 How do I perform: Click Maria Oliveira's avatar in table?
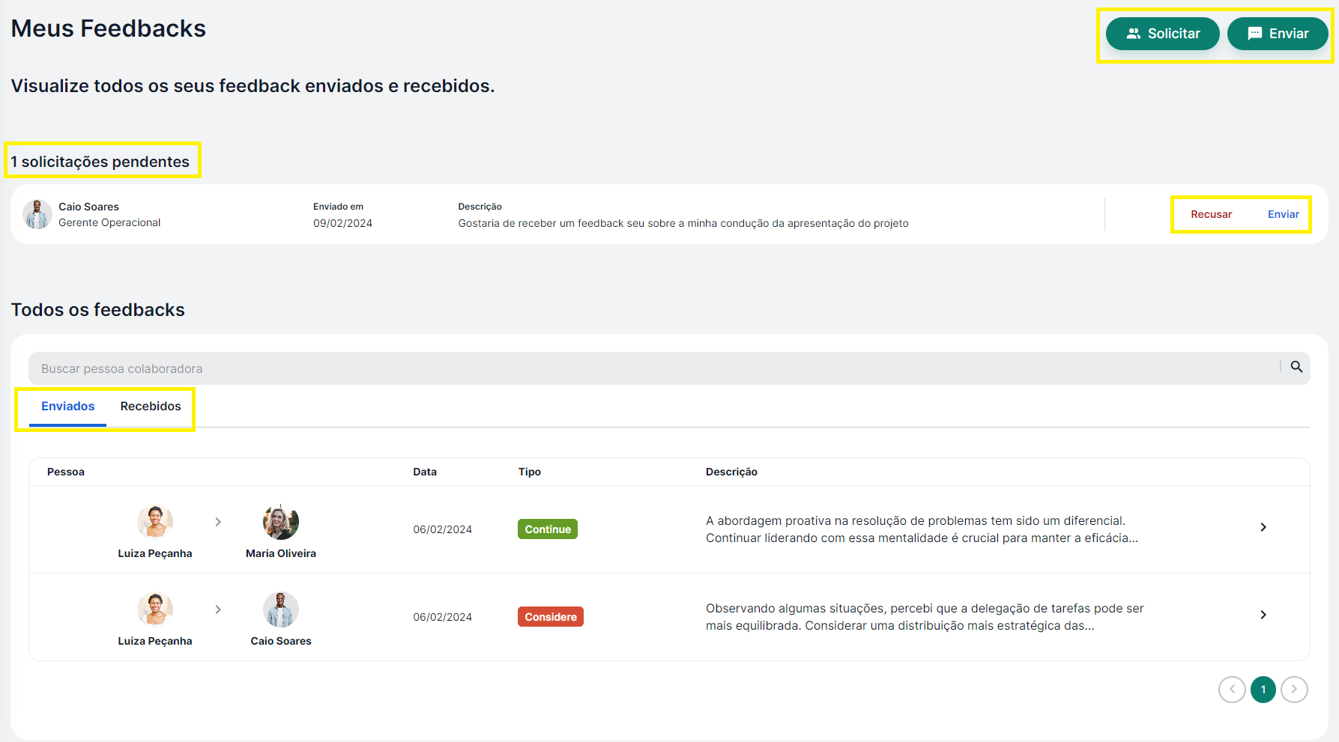(x=281, y=522)
